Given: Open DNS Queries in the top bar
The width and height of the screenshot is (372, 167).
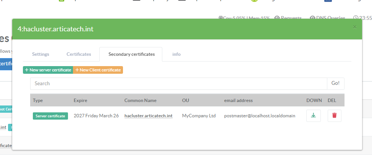Looking at the screenshot, I should 327,18.
